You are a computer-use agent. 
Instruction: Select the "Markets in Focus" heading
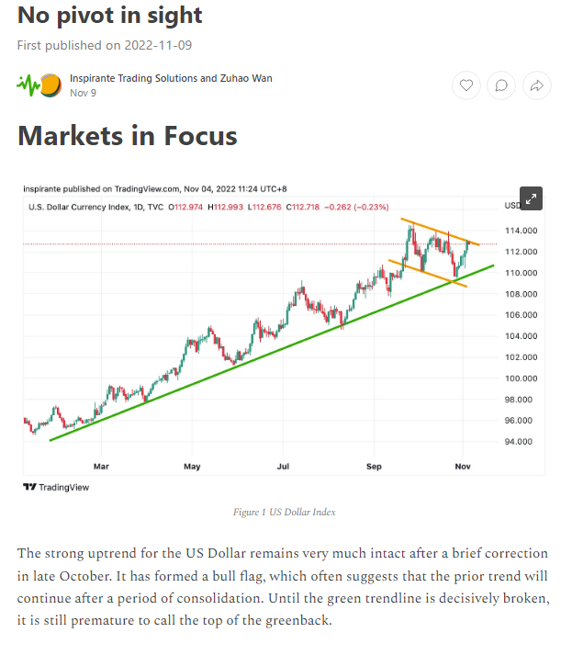coord(128,136)
